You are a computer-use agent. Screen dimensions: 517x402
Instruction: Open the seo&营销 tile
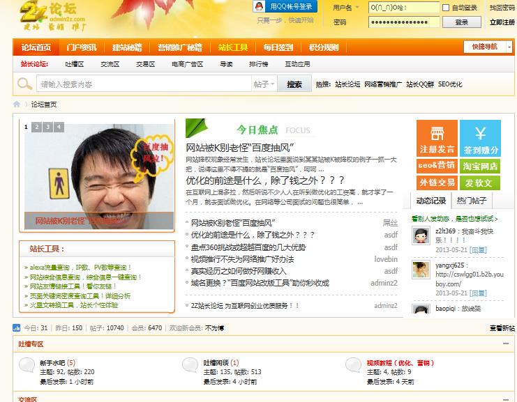pyautogui.click(x=437, y=165)
